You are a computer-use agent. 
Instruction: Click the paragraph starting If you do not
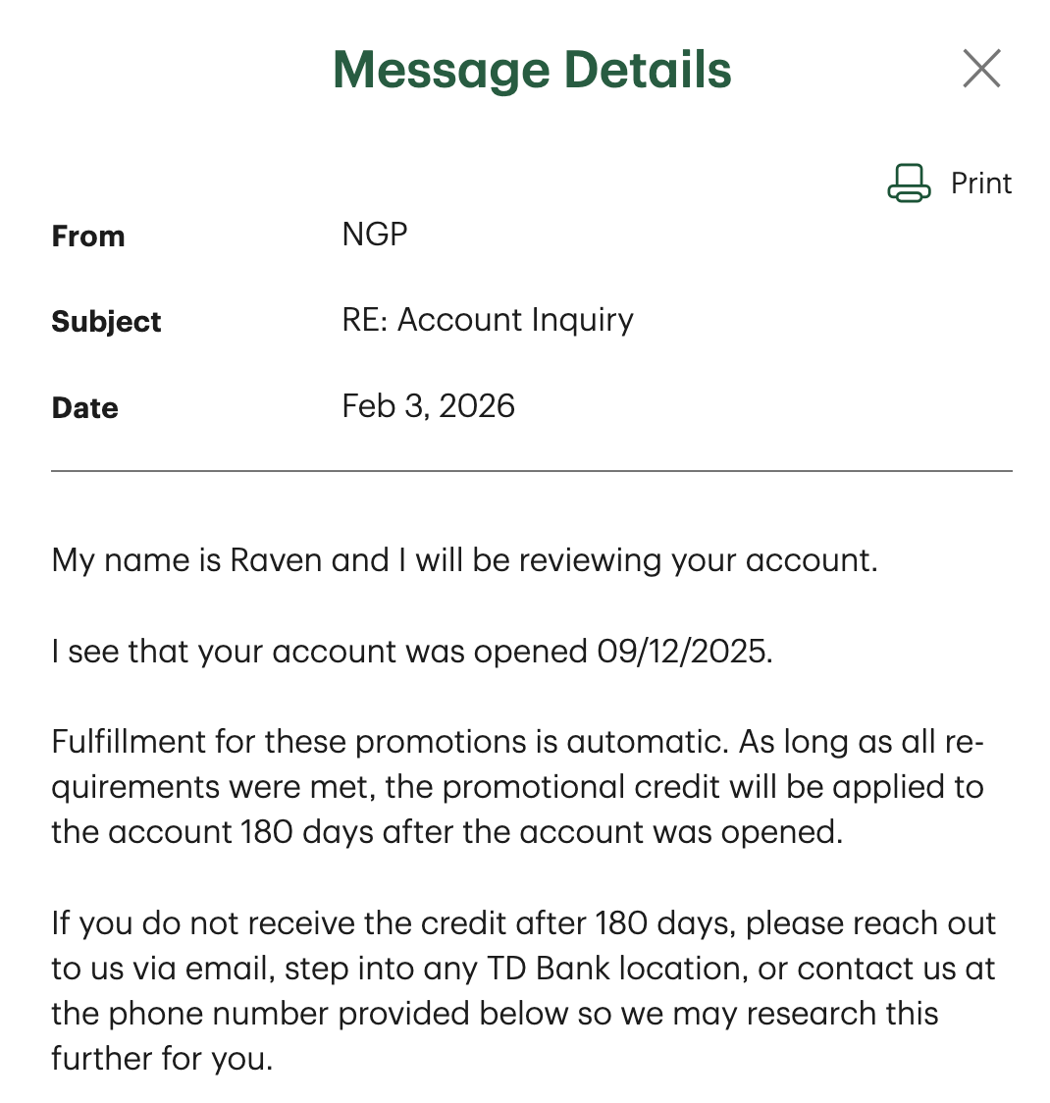pos(523,991)
